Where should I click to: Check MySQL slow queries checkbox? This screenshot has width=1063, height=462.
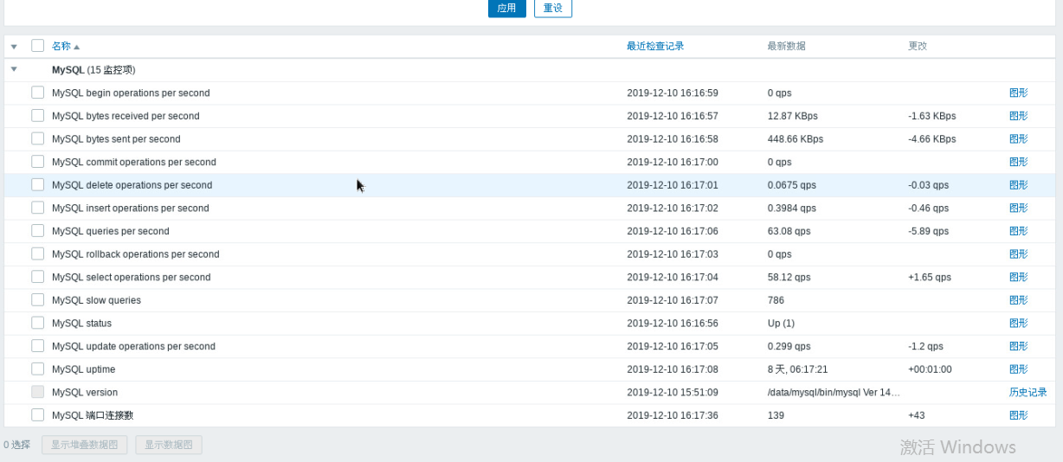tap(37, 299)
